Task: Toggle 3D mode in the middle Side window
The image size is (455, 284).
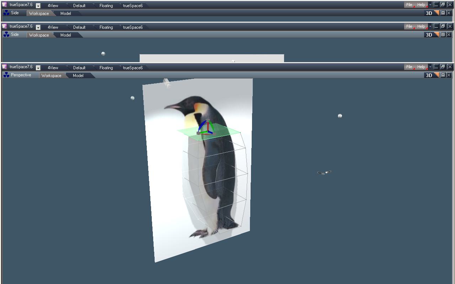Action: pos(429,34)
